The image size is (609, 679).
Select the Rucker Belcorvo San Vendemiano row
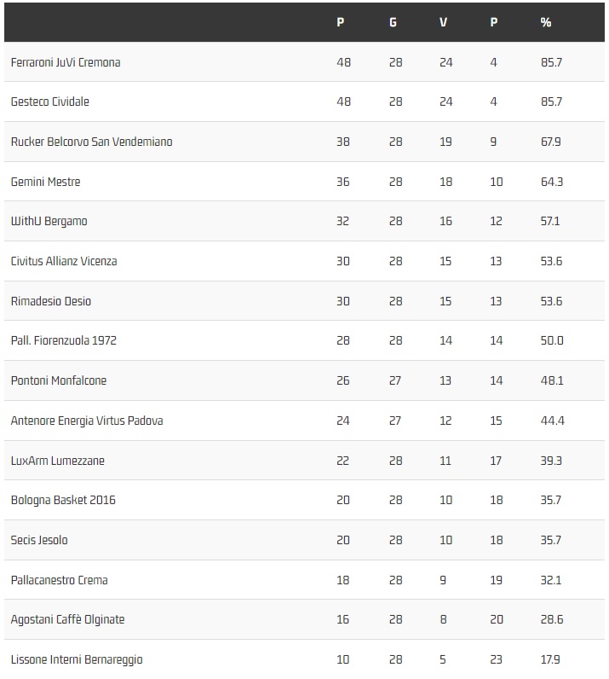pos(91,142)
